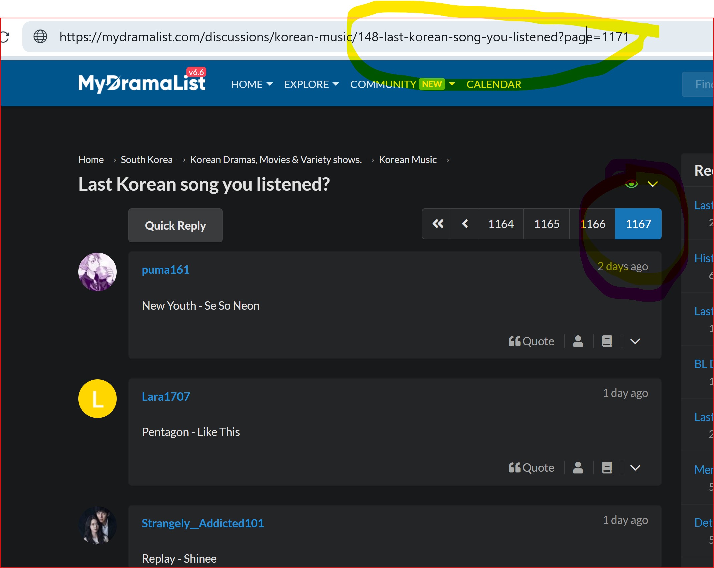The width and height of the screenshot is (714, 568).
Task: Click the browser reload icon
Action: pyautogui.click(x=4, y=37)
